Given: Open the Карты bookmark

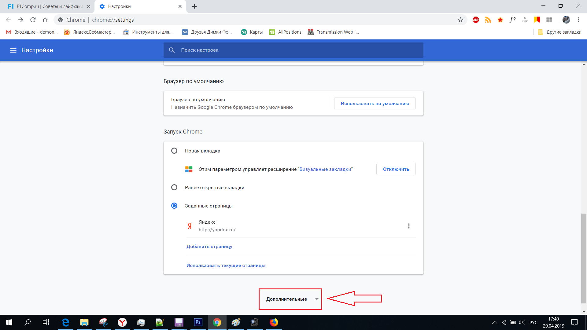Looking at the screenshot, I should [252, 32].
